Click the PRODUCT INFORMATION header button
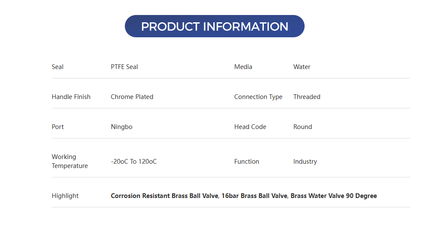The height and width of the screenshot is (228, 429). 214,26
